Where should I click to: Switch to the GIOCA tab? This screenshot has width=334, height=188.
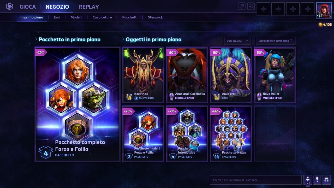coord(28,7)
